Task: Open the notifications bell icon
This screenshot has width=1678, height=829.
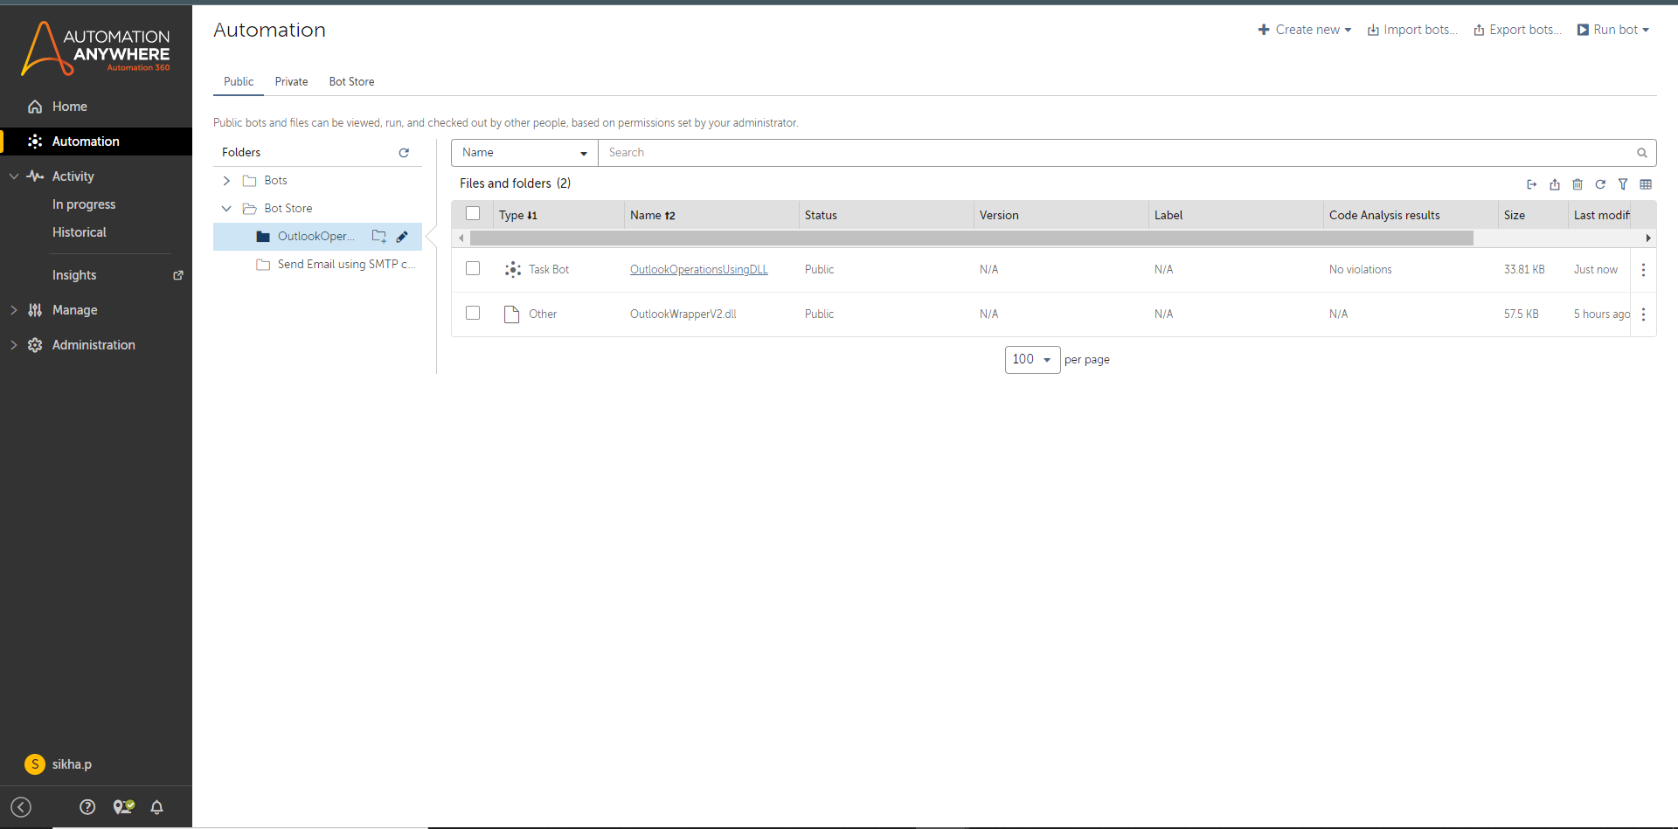Action: 156,807
